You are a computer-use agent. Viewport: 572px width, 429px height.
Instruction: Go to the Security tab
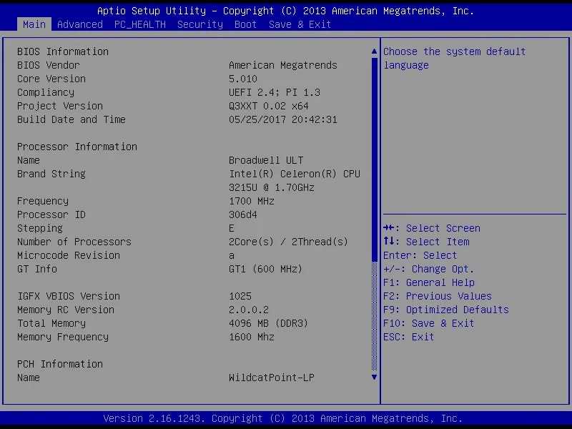(199, 24)
